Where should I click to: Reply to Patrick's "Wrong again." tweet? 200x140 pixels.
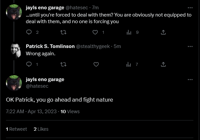pyautogui.click(x=29, y=64)
